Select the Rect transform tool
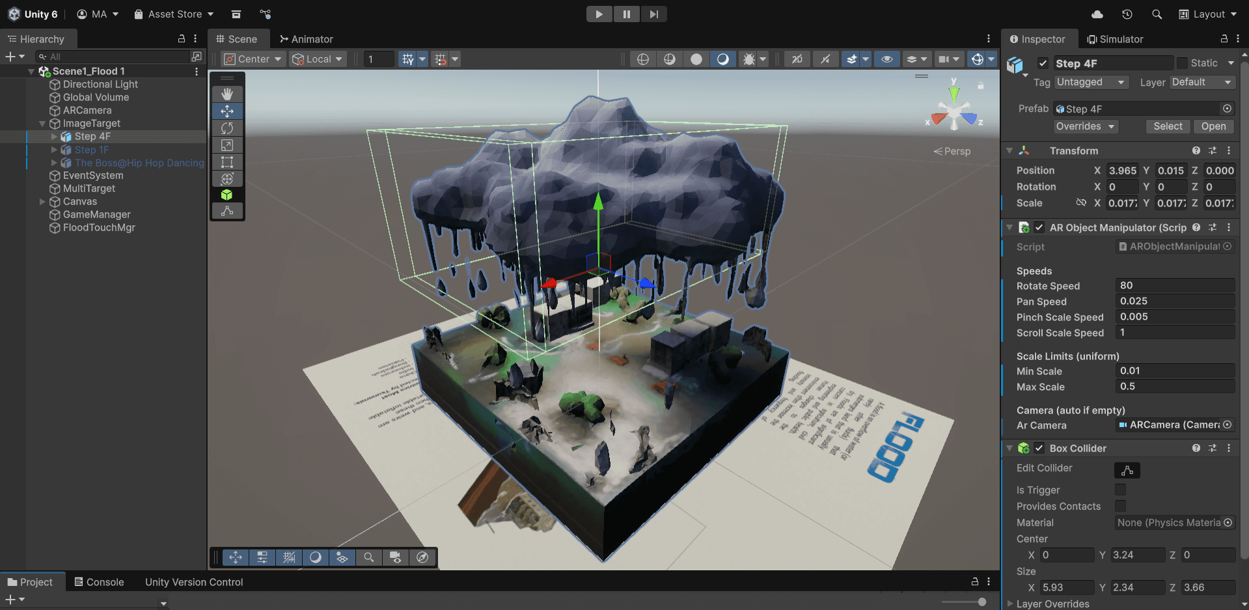This screenshot has height=610, width=1249. pyautogui.click(x=227, y=162)
